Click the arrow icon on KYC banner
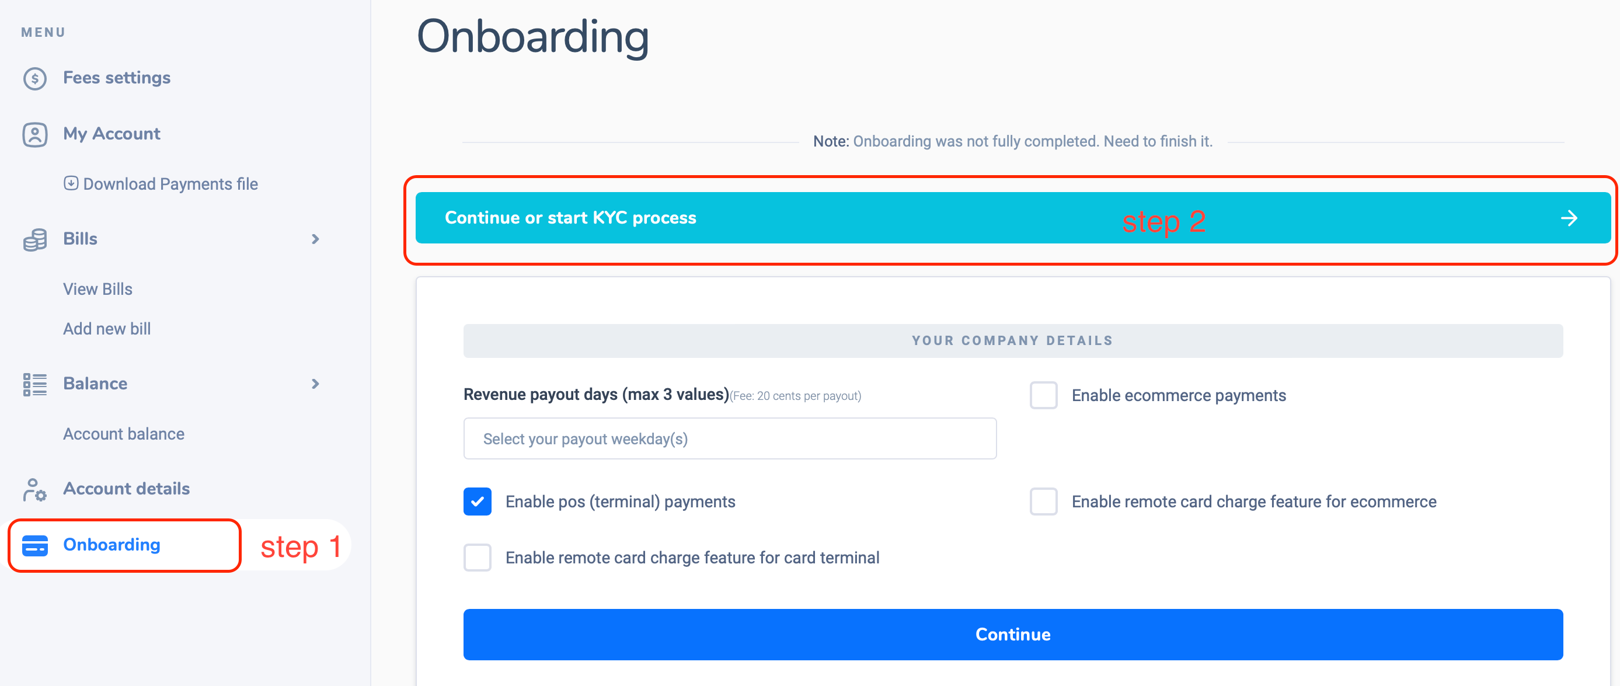Image resolution: width=1620 pixels, height=686 pixels. pyautogui.click(x=1569, y=218)
